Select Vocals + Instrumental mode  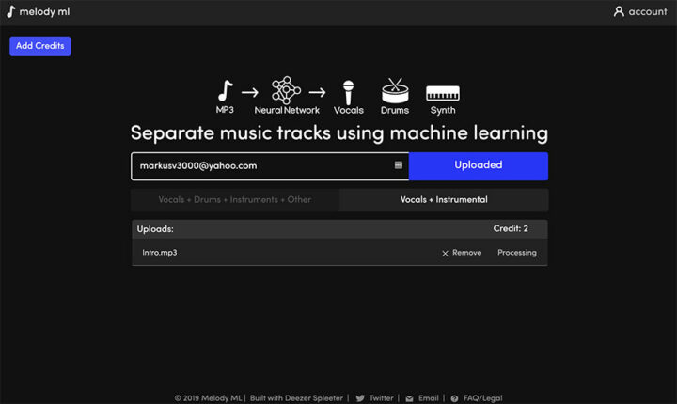click(x=444, y=200)
